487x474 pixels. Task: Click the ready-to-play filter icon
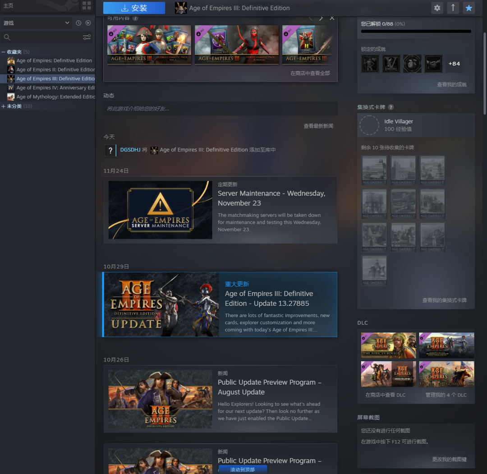(x=88, y=23)
